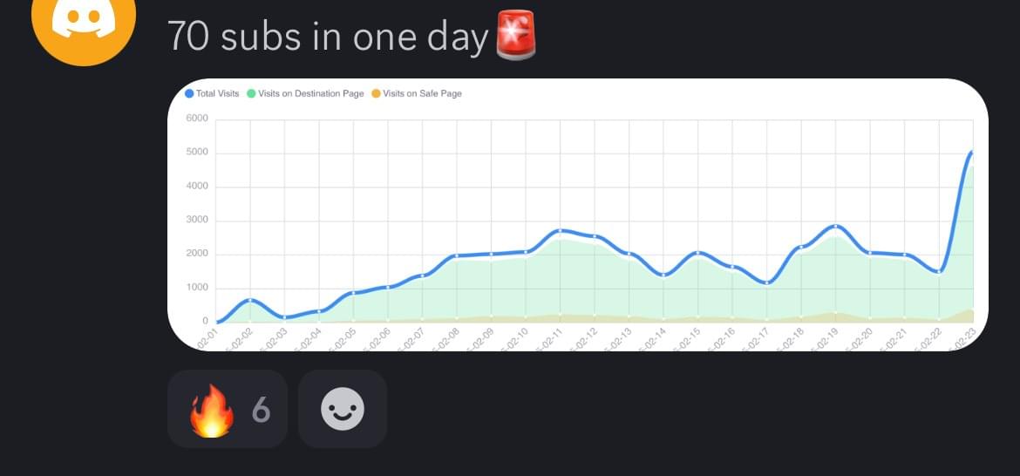The width and height of the screenshot is (1020, 476).
Task: Click the green Destination Page legend dot
Action: pyautogui.click(x=252, y=93)
